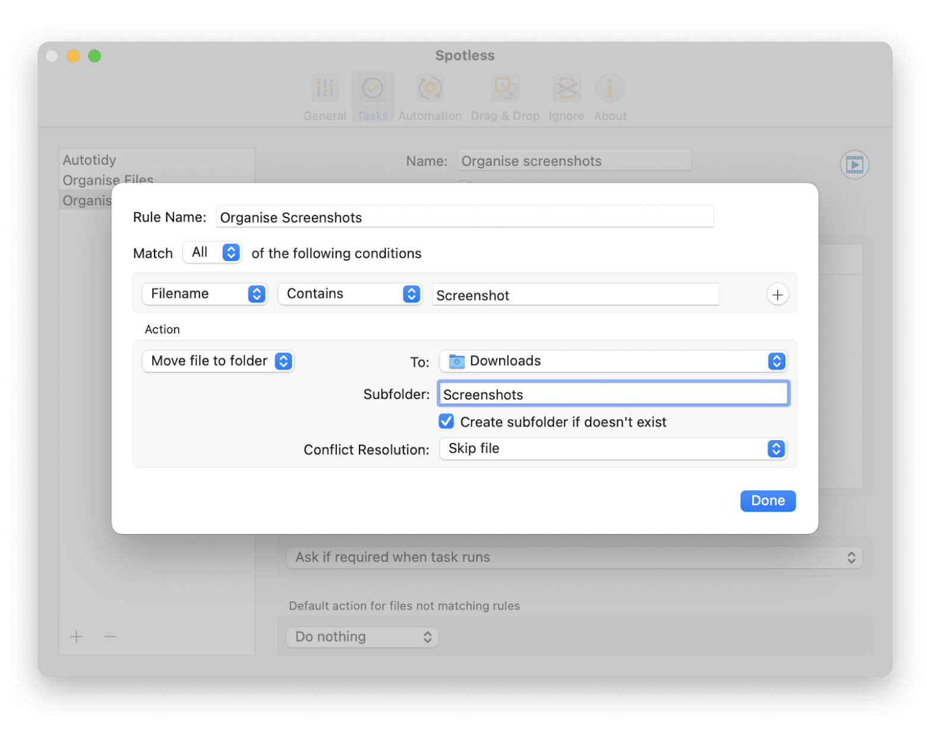
Task: Click the green zoom window button
Action: click(x=94, y=56)
